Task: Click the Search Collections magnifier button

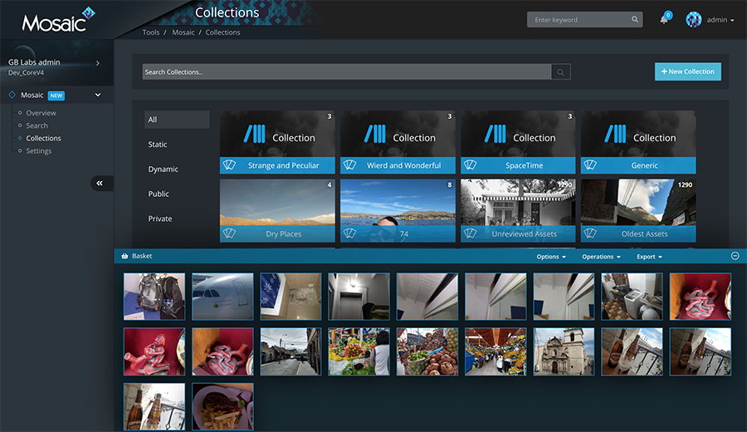Action: point(561,72)
